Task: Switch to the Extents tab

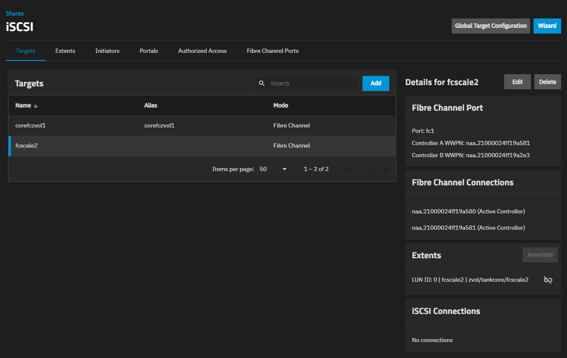Action: point(65,51)
